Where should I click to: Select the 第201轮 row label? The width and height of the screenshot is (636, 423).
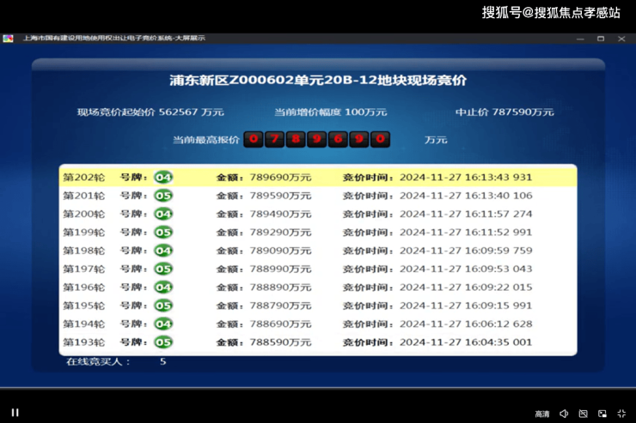83,196
